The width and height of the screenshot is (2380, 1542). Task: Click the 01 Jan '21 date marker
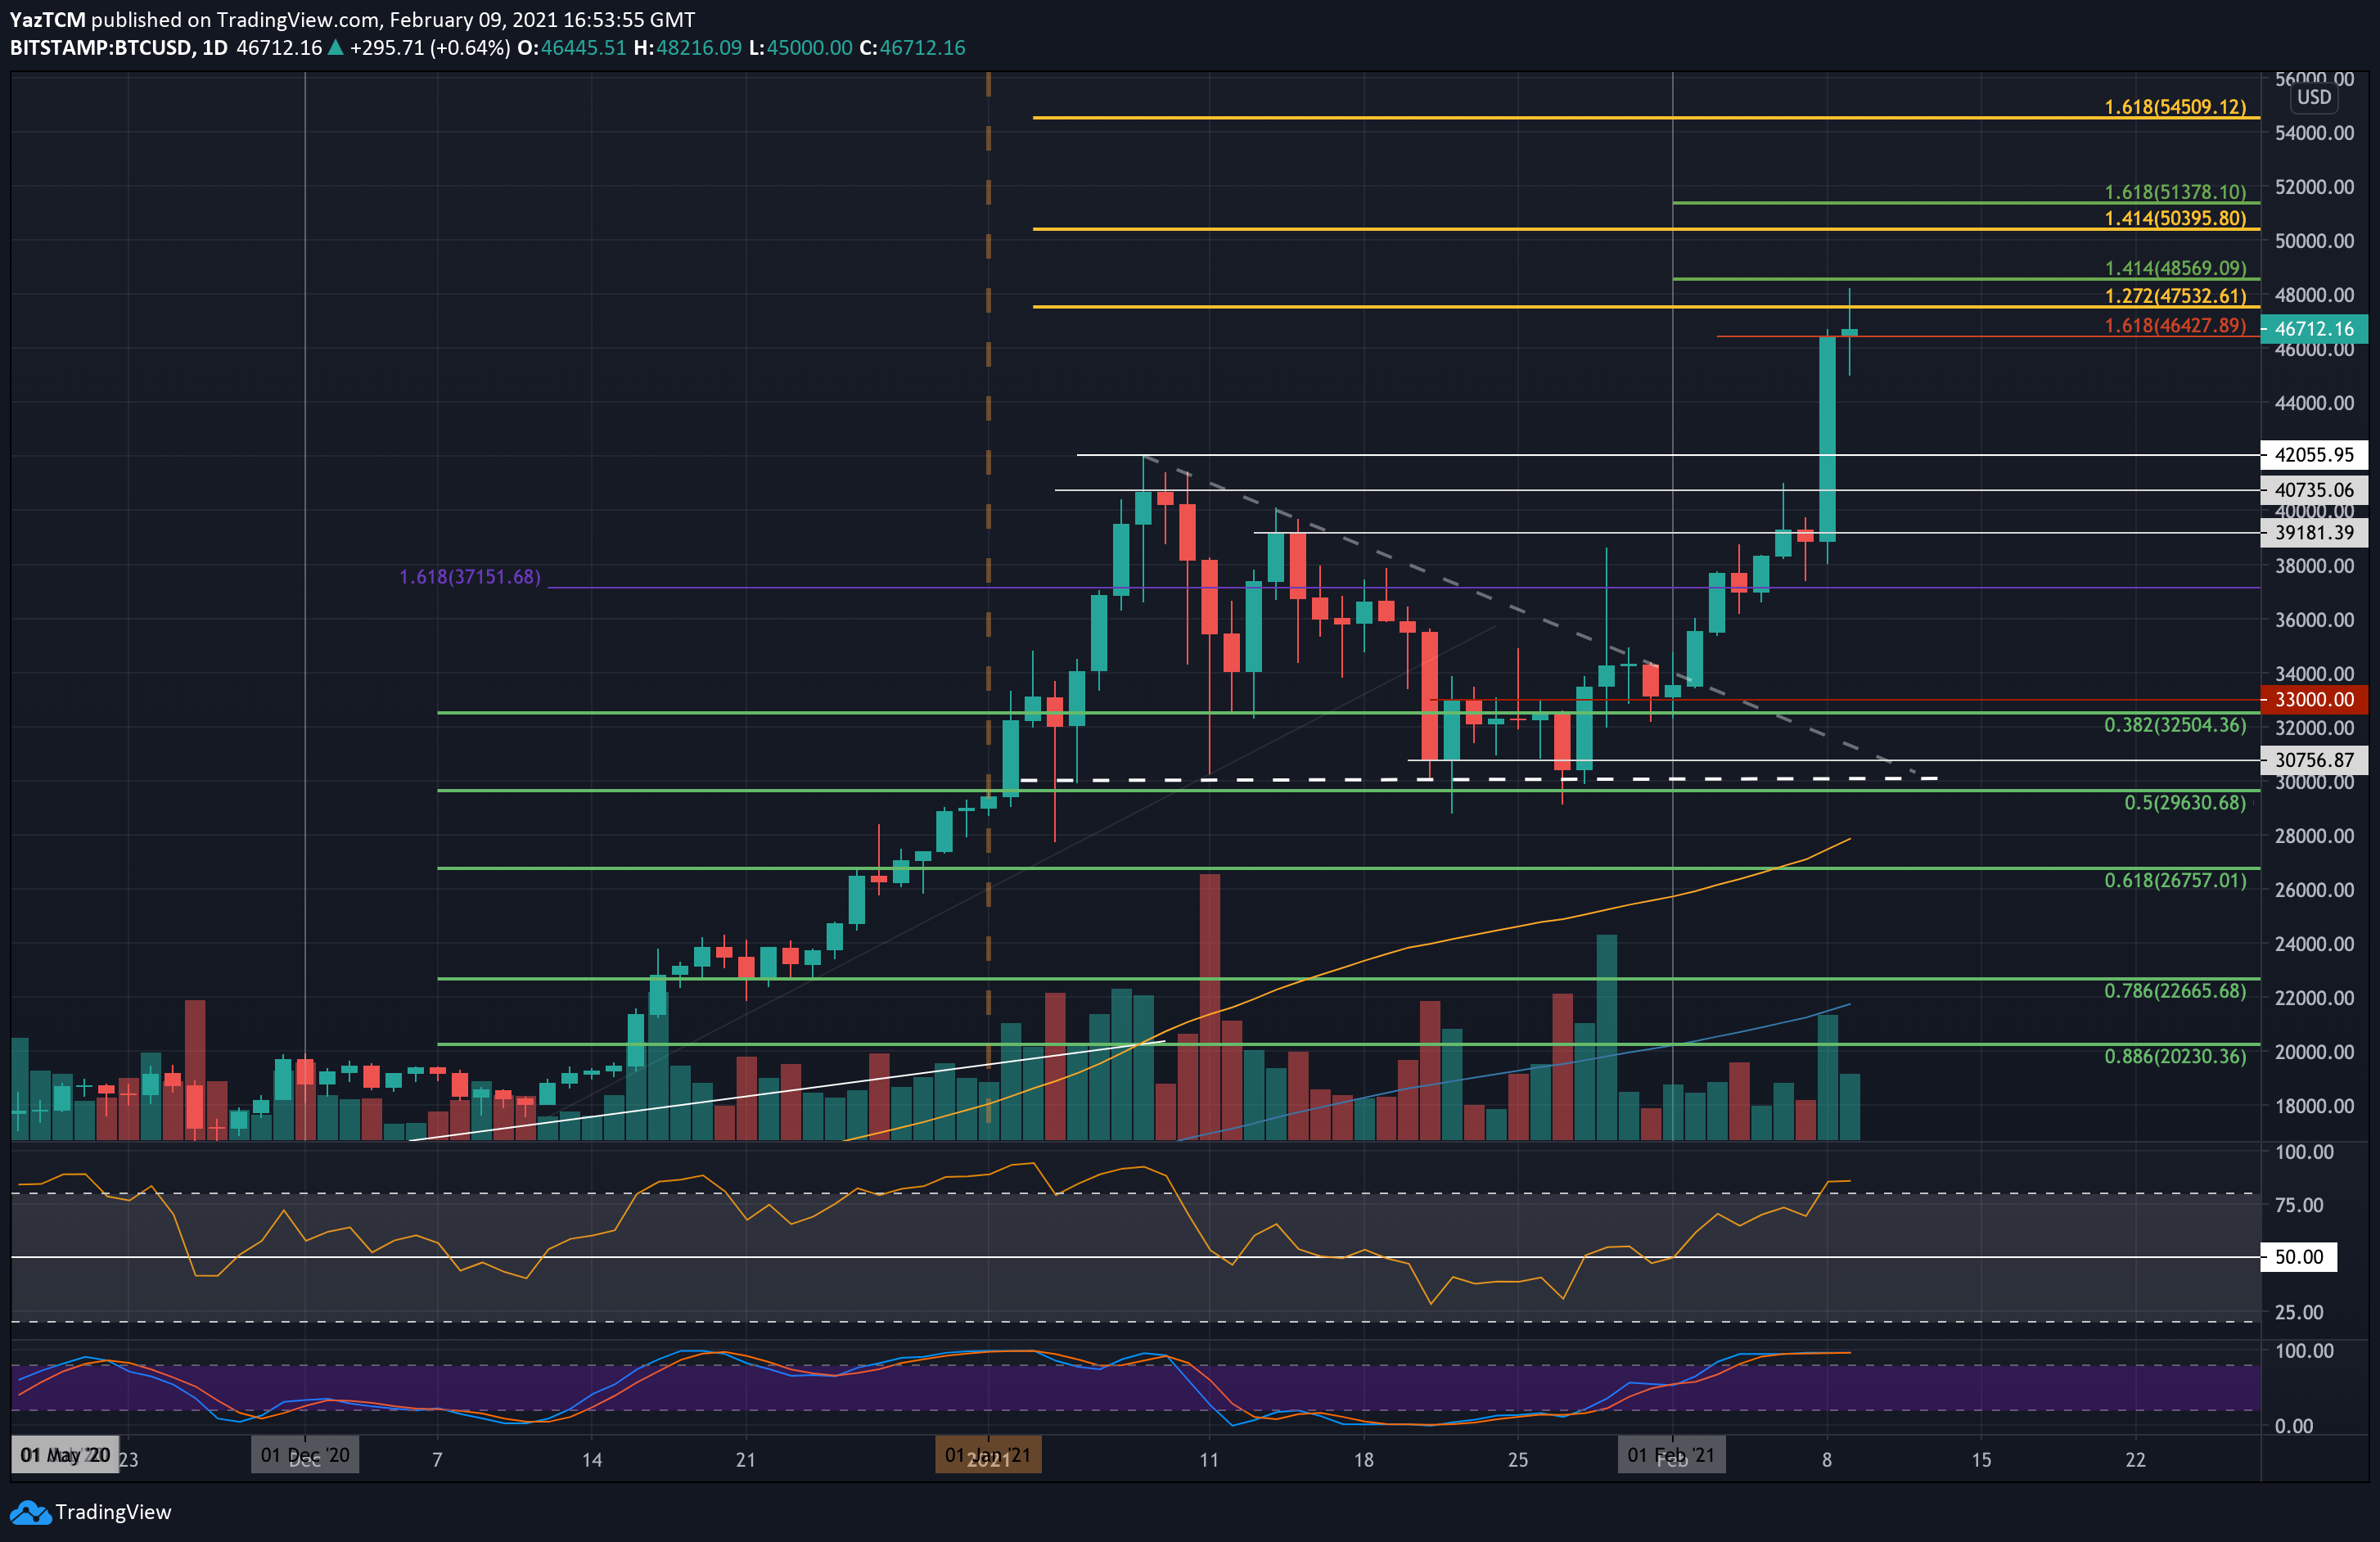(988, 1455)
